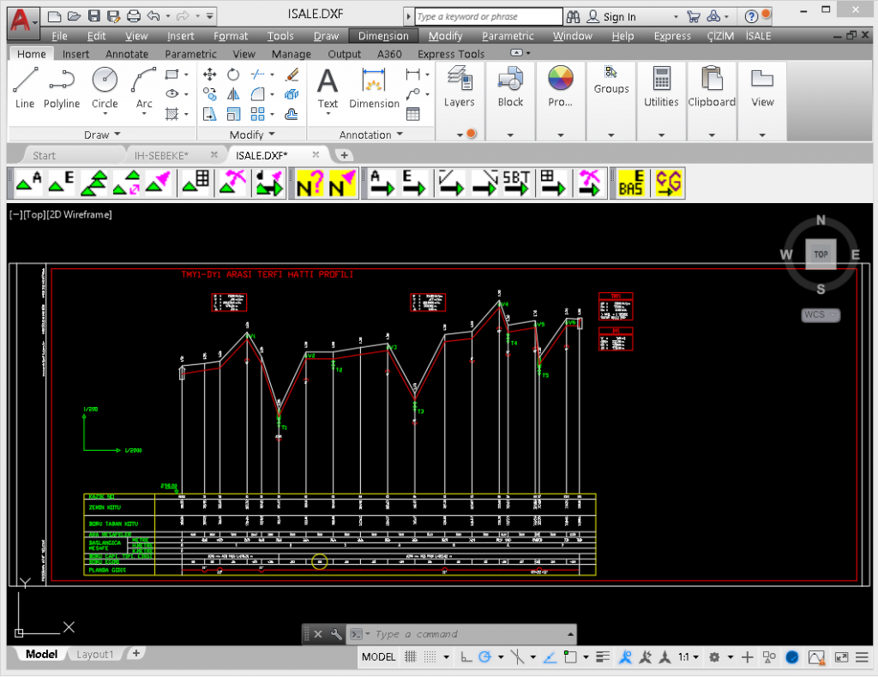Viewport: 878px width, 677px height.
Task: Click the Sign In button
Action: (x=618, y=16)
